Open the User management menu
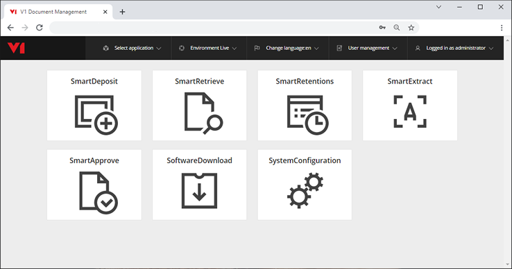Viewport: 512px width, 269px height. 367,48
